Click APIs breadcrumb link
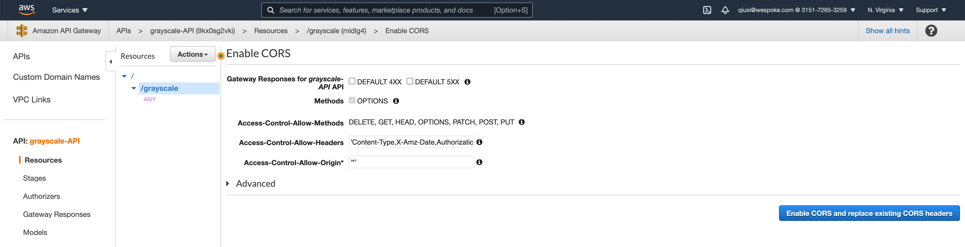Image resolution: width=965 pixels, height=247 pixels. 124,31
